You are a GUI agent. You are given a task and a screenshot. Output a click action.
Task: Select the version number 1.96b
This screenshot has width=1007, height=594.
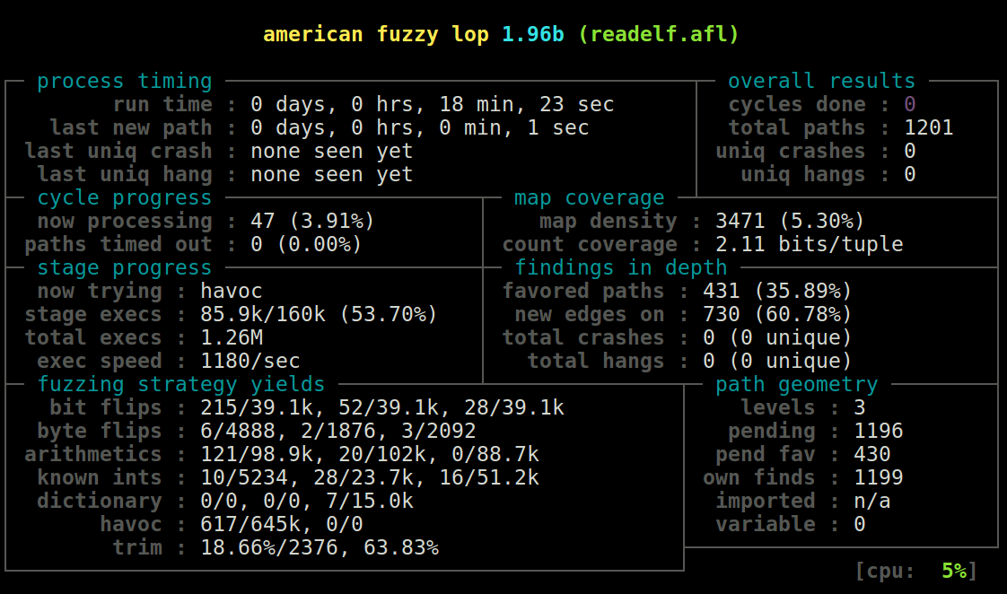click(x=533, y=34)
